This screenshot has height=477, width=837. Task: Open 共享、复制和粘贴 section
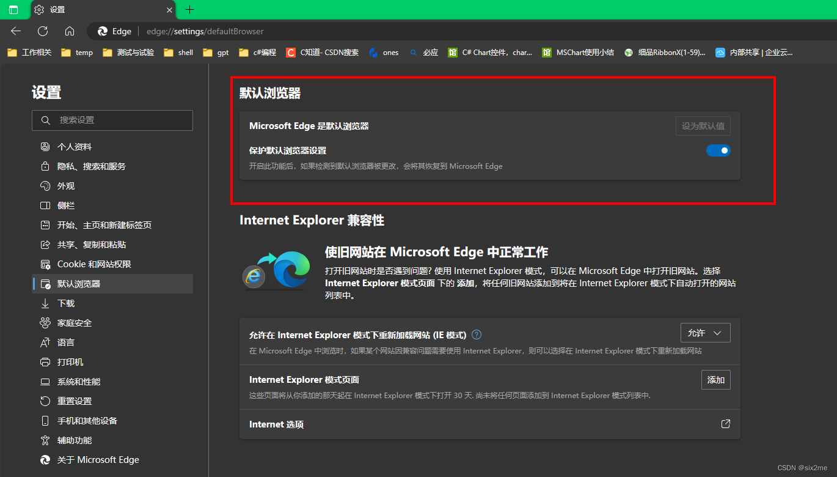pyautogui.click(x=112, y=245)
